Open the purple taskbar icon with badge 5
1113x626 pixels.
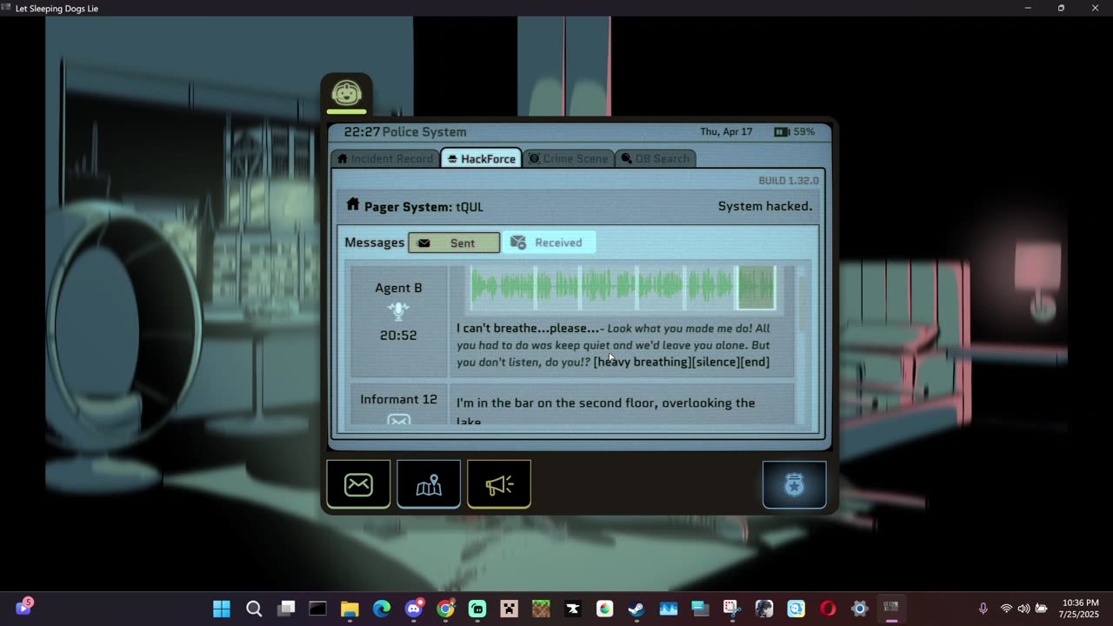23,608
